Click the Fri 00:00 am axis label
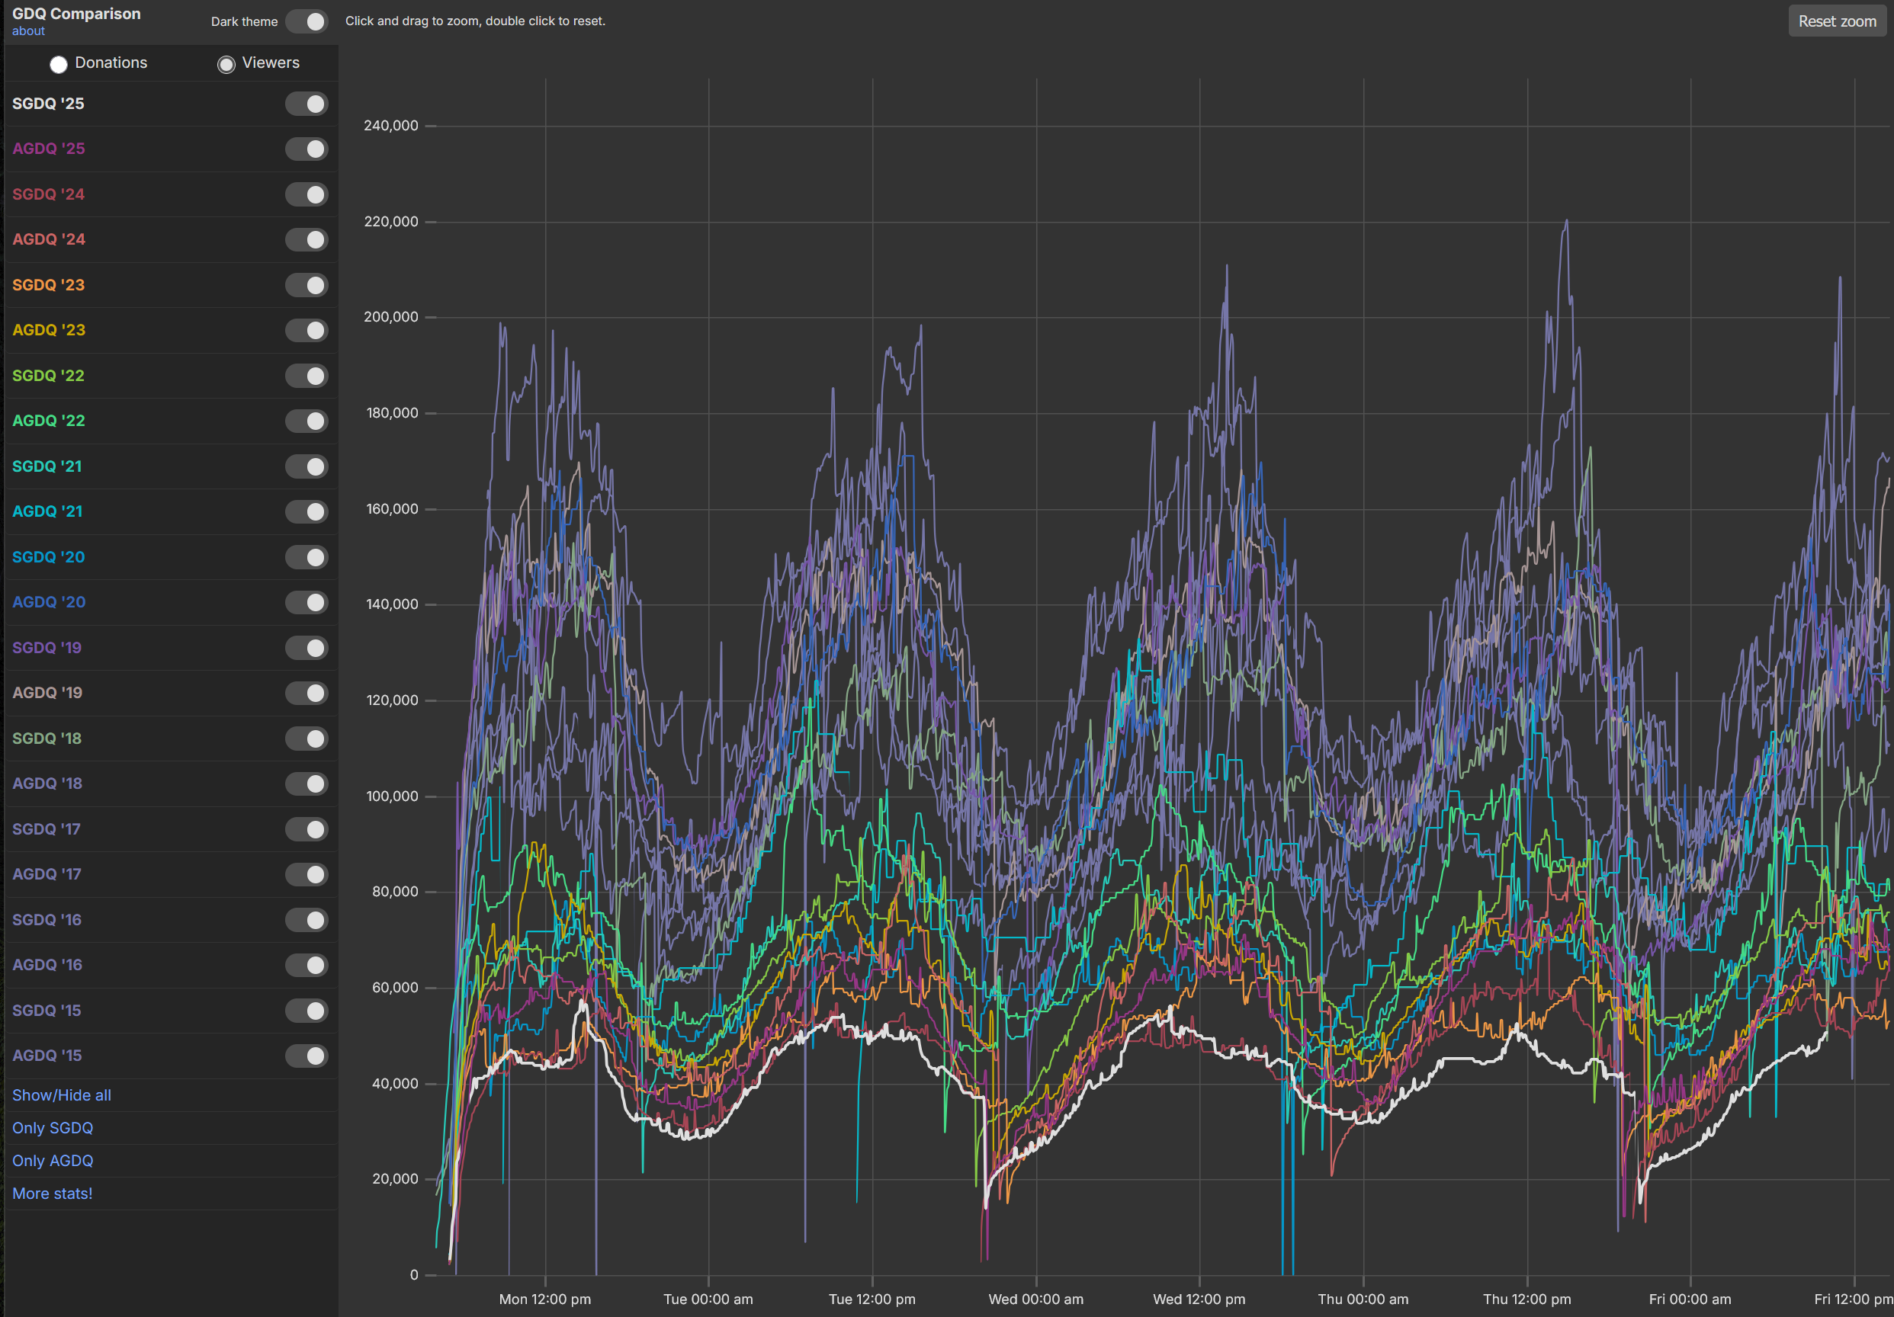1894x1317 pixels. point(1690,1299)
